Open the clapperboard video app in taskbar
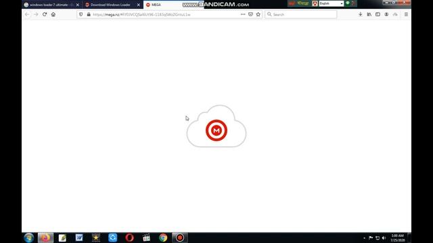The height and width of the screenshot is (243, 433). point(146,238)
